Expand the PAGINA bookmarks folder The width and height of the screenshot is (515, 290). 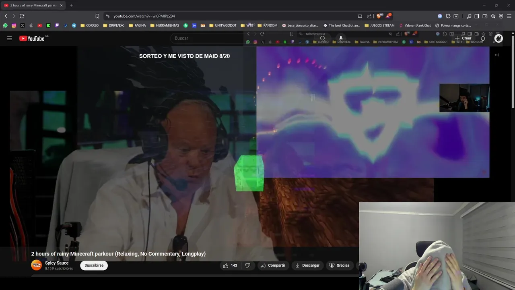click(x=137, y=25)
